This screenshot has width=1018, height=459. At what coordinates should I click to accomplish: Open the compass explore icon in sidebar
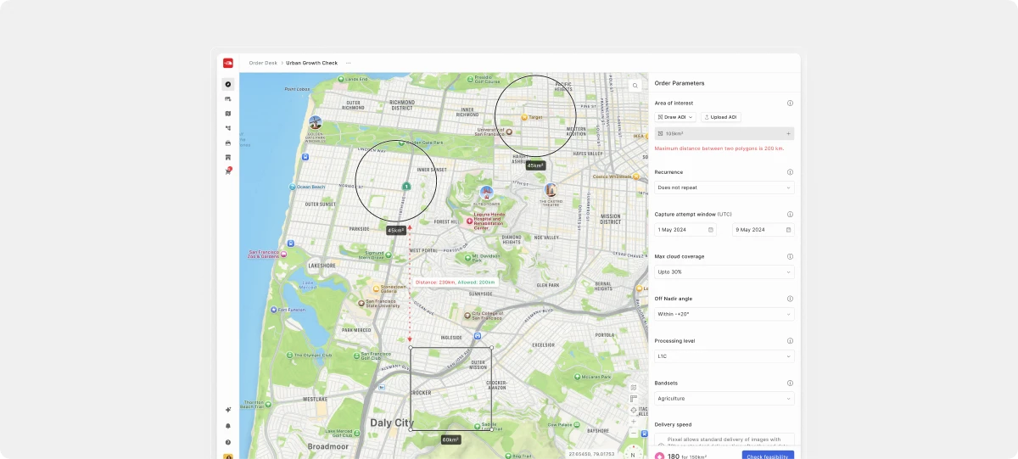point(228,84)
